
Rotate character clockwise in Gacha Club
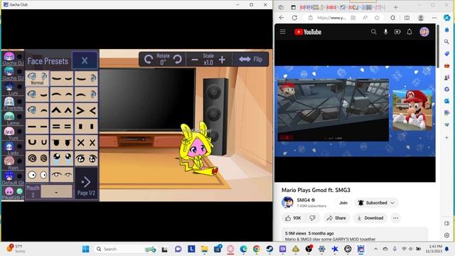coord(177,60)
